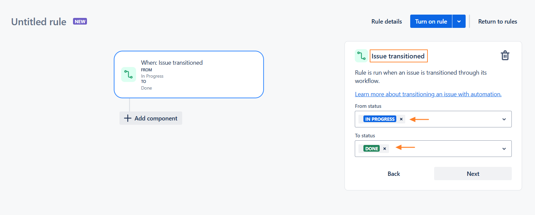Expand the From status dropdown chevron
The image size is (535, 215).
pos(504,119)
